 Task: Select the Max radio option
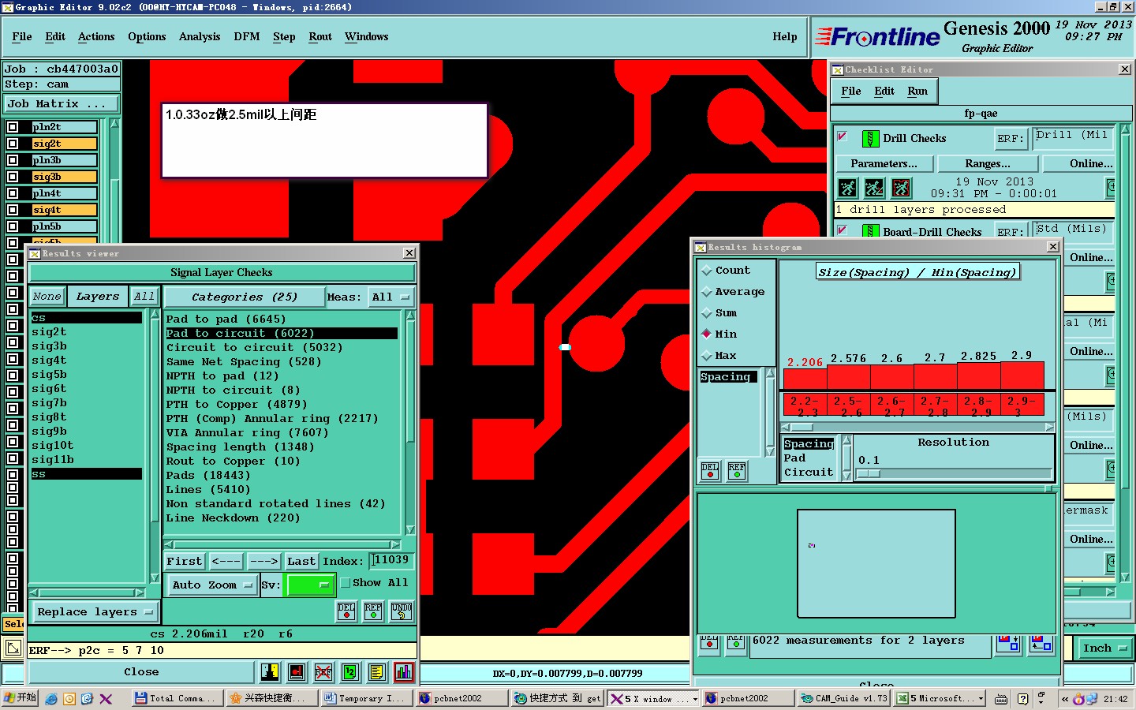point(707,356)
